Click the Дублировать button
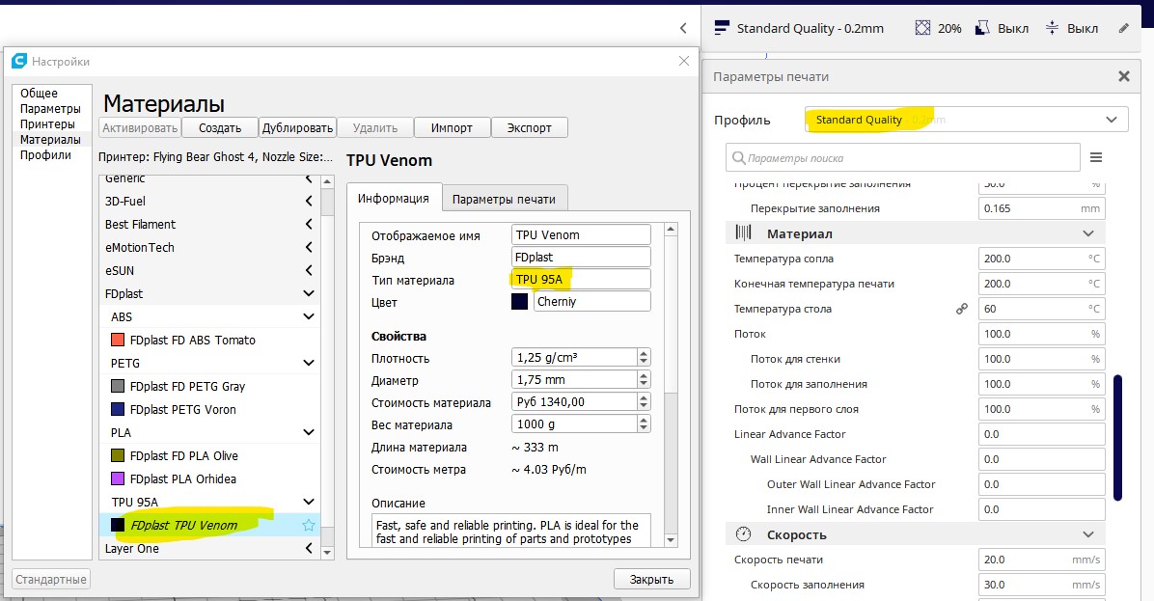The image size is (1154, 601). (x=298, y=128)
